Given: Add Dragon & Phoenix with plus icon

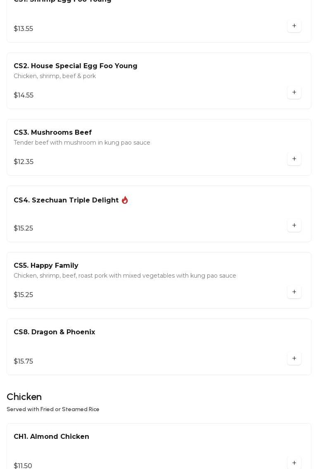Looking at the screenshot, I should [x=294, y=359].
